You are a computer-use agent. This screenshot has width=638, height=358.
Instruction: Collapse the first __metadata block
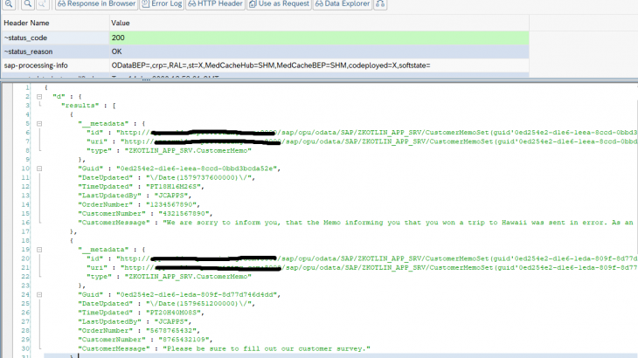click(x=41, y=123)
